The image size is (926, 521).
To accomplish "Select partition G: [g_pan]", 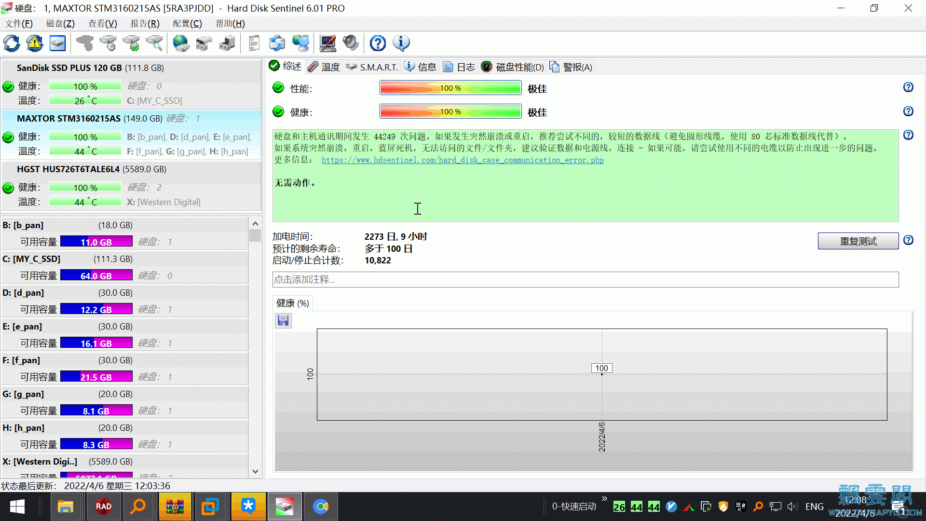I will coord(124,402).
